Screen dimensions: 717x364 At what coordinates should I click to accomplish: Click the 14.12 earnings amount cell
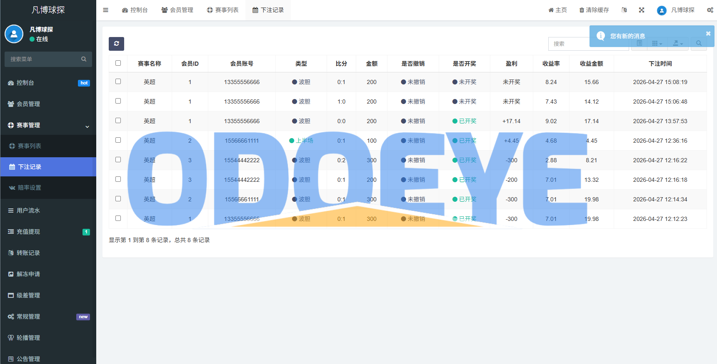click(x=591, y=102)
